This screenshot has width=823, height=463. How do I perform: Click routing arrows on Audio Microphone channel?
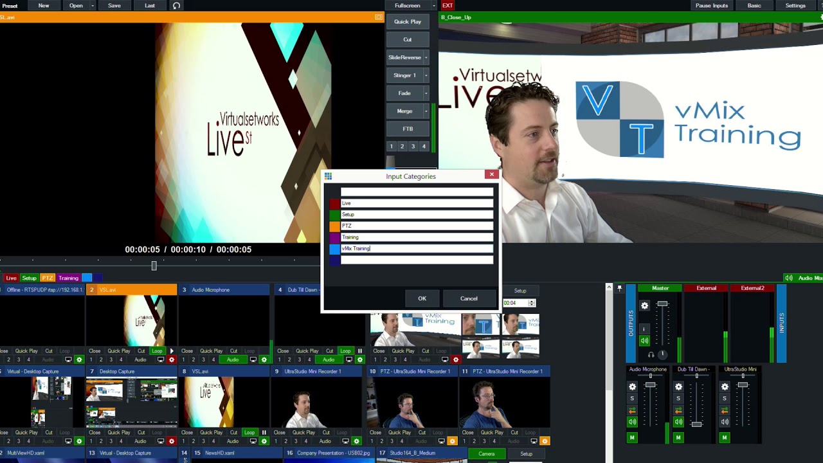tap(632, 410)
